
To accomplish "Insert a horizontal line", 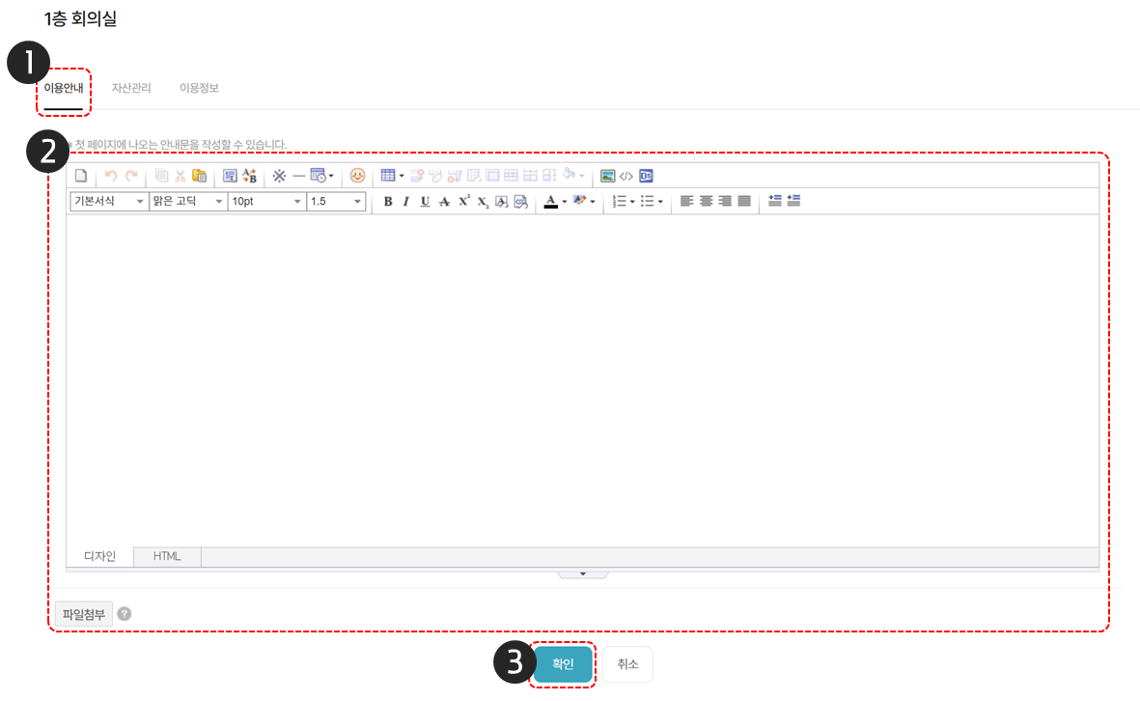I will pyautogui.click(x=299, y=176).
